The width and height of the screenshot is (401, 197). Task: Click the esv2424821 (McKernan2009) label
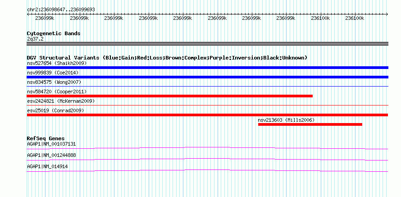click(x=61, y=101)
